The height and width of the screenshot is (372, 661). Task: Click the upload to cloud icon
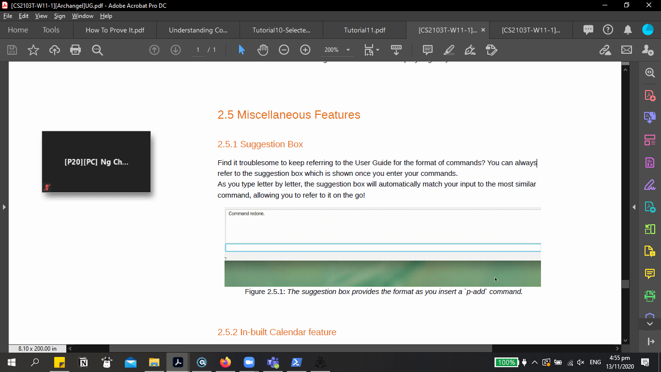[x=55, y=50]
